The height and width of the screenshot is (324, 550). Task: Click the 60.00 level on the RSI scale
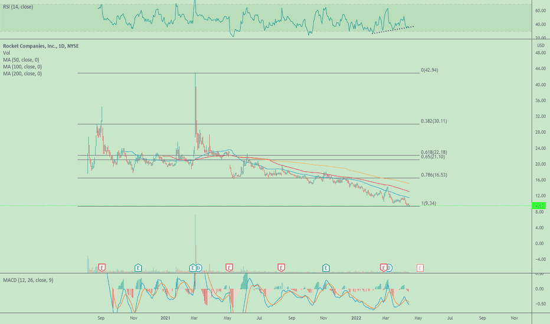coord(541,11)
